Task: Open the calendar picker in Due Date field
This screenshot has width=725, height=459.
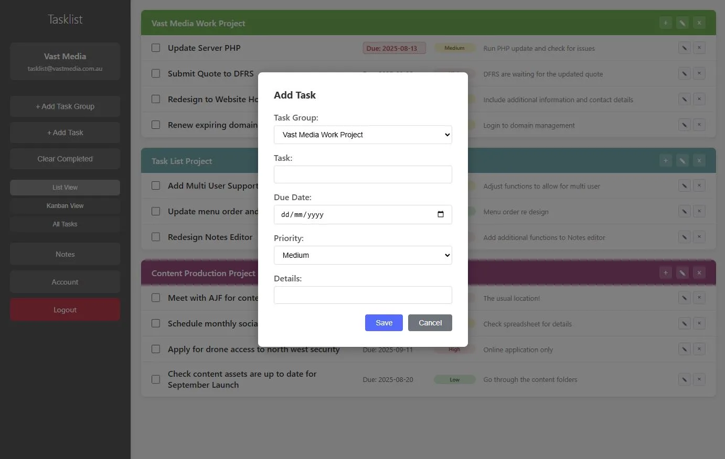Action: 441,214
